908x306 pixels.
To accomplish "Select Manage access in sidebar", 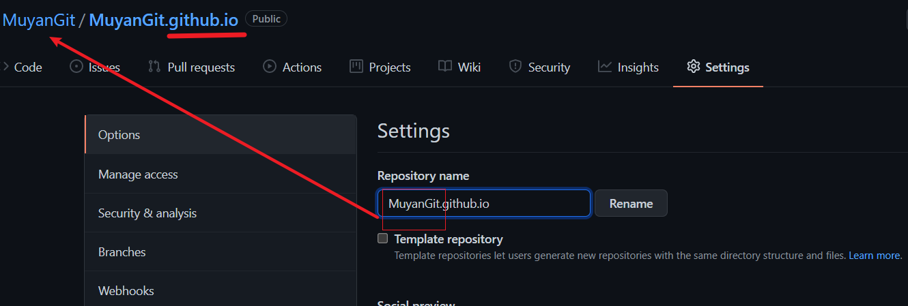I will 138,174.
